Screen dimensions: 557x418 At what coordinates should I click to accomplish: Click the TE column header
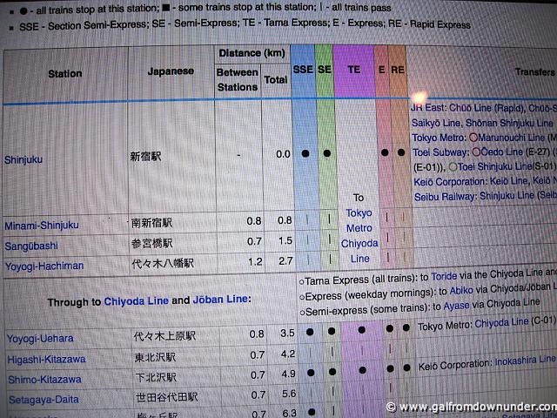pyautogui.click(x=354, y=70)
